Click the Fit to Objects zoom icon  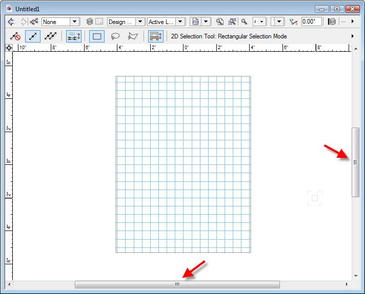coord(232,22)
